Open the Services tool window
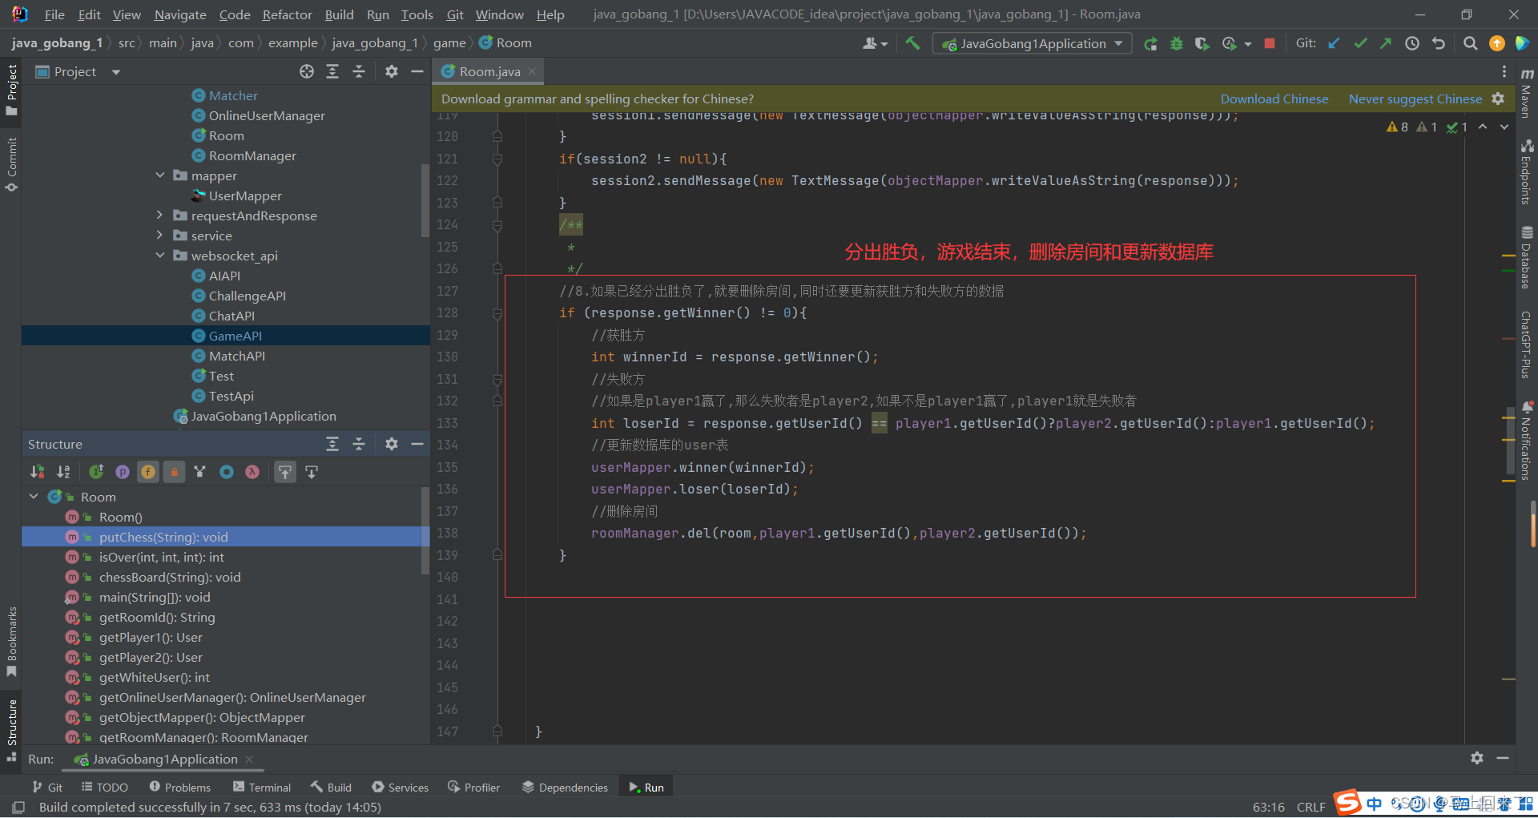The image size is (1538, 818). point(400,788)
